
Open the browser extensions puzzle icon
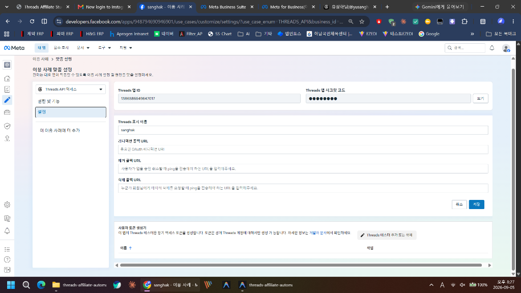tap(465, 21)
